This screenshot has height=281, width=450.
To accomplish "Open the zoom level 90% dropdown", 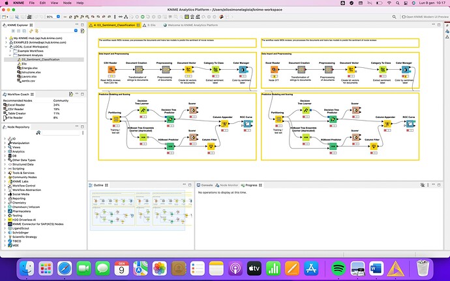I will (x=58, y=17).
